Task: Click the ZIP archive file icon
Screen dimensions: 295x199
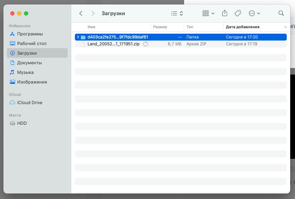Action: pyautogui.click(x=83, y=44)
